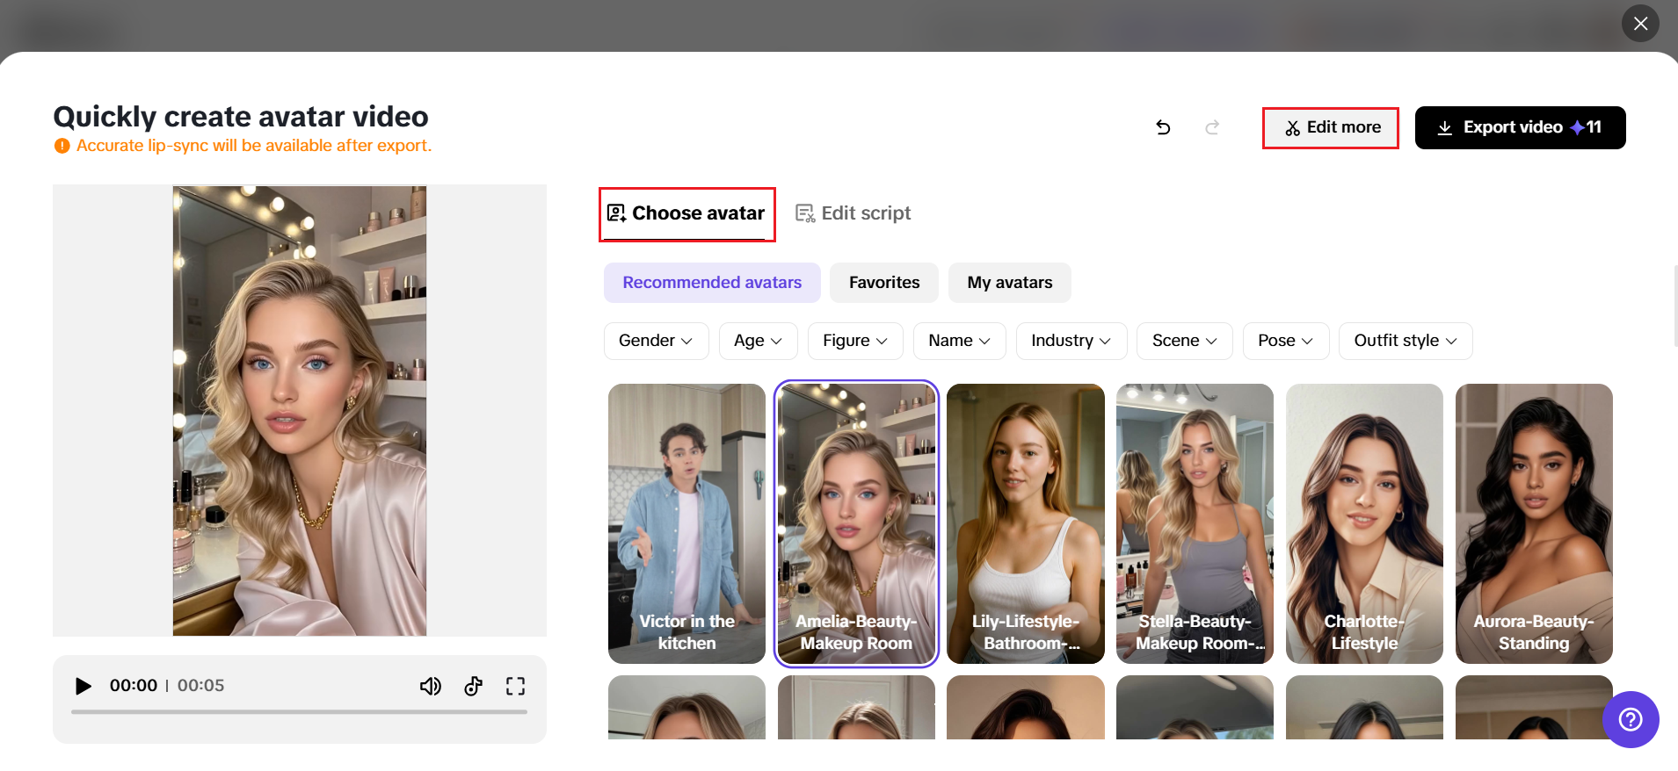Select Amelia-Beauty-Makeup Room avatar
The image size is (1678, 771).
(856, 523)
